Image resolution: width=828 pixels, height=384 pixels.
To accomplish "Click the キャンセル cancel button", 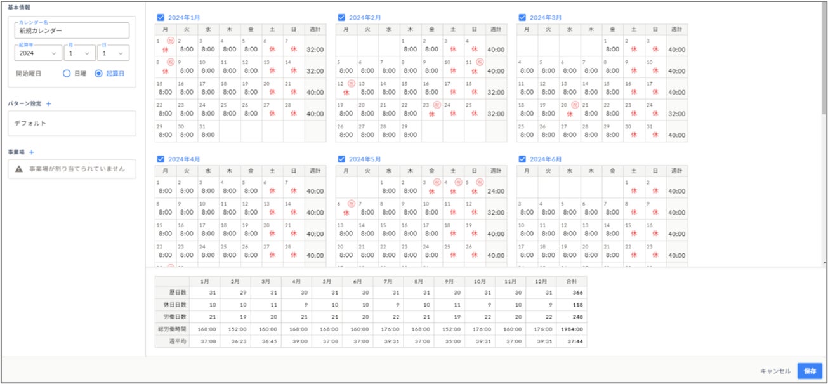I will (x=775, y=371).
